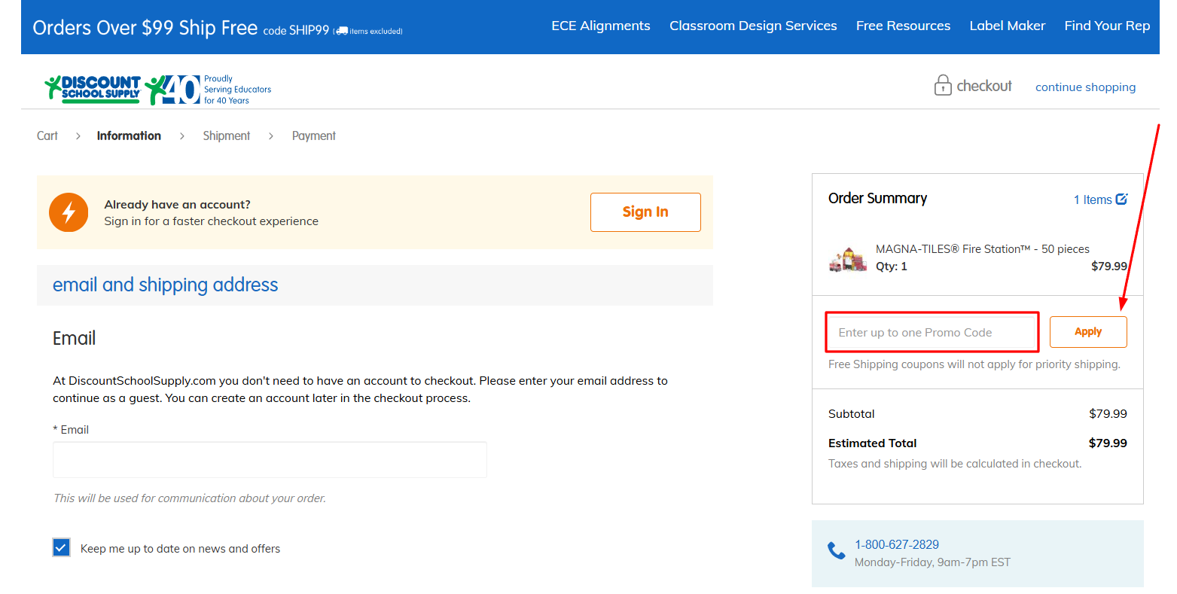
Task: Click the 1 Items link
Action: coord(1093,200)
